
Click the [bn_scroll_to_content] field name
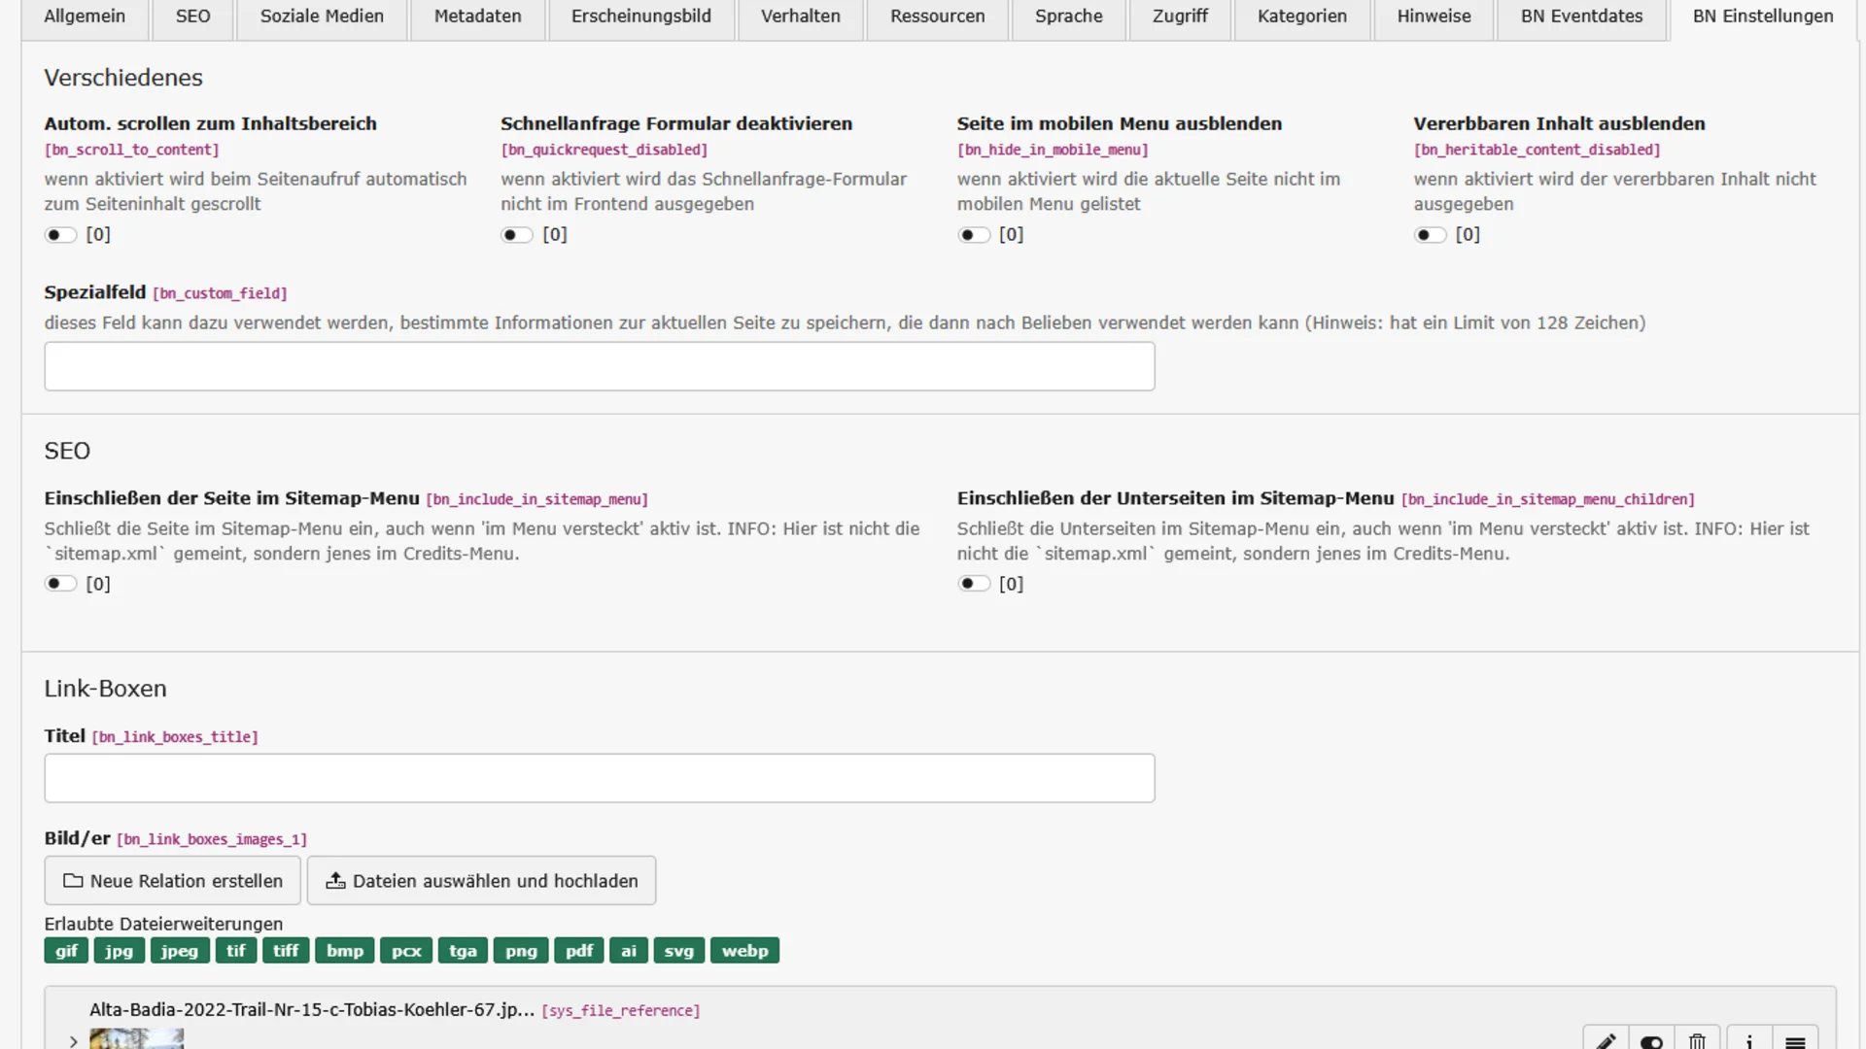pos(131,150)
